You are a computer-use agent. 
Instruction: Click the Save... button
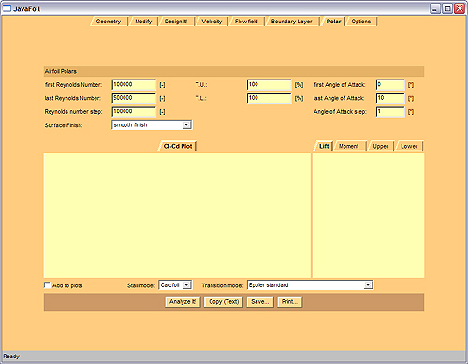pos(260,302)
